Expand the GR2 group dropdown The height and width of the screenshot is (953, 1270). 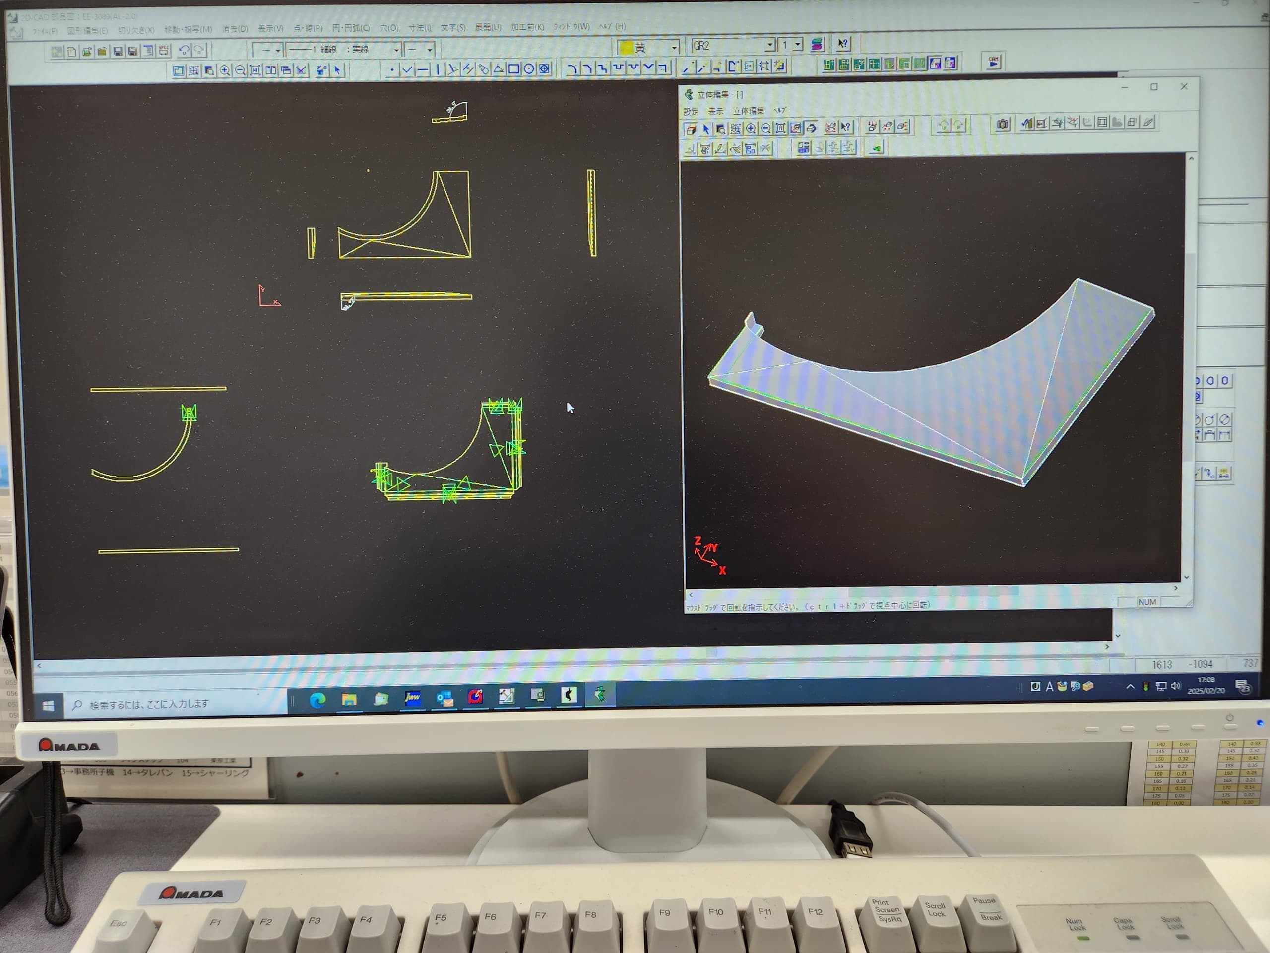click(770, 45)
